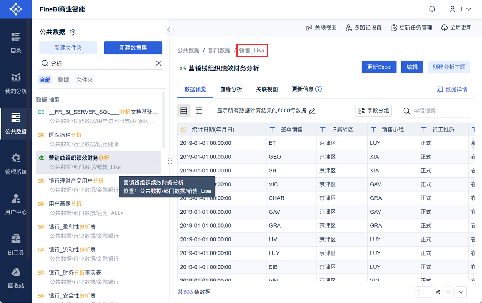Click 统计日期(年月日) column header
Image resolution: width=482 pixels, height=303 pixels.
coord(222,129)
